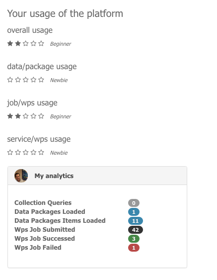The image size is (217, 280).
Task: Click the last star under service/wps usage
Action: coord(41,152)
